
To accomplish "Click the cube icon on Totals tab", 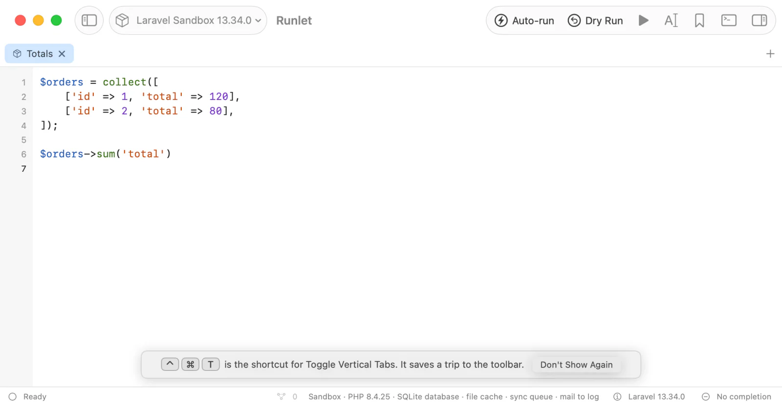I will coord(17,54).
